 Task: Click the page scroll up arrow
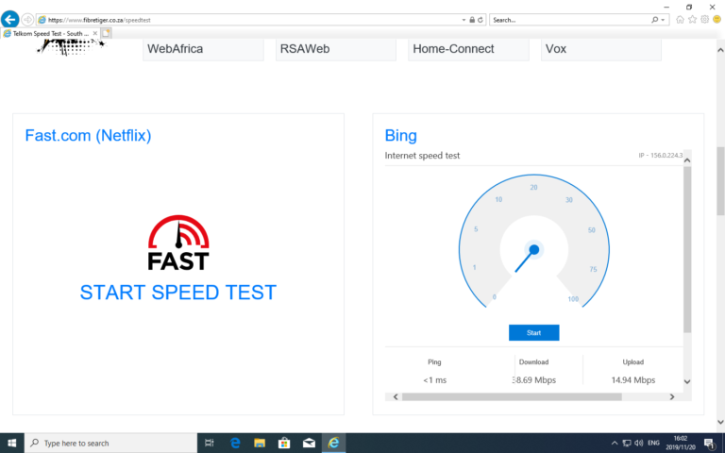coord(720,49)
